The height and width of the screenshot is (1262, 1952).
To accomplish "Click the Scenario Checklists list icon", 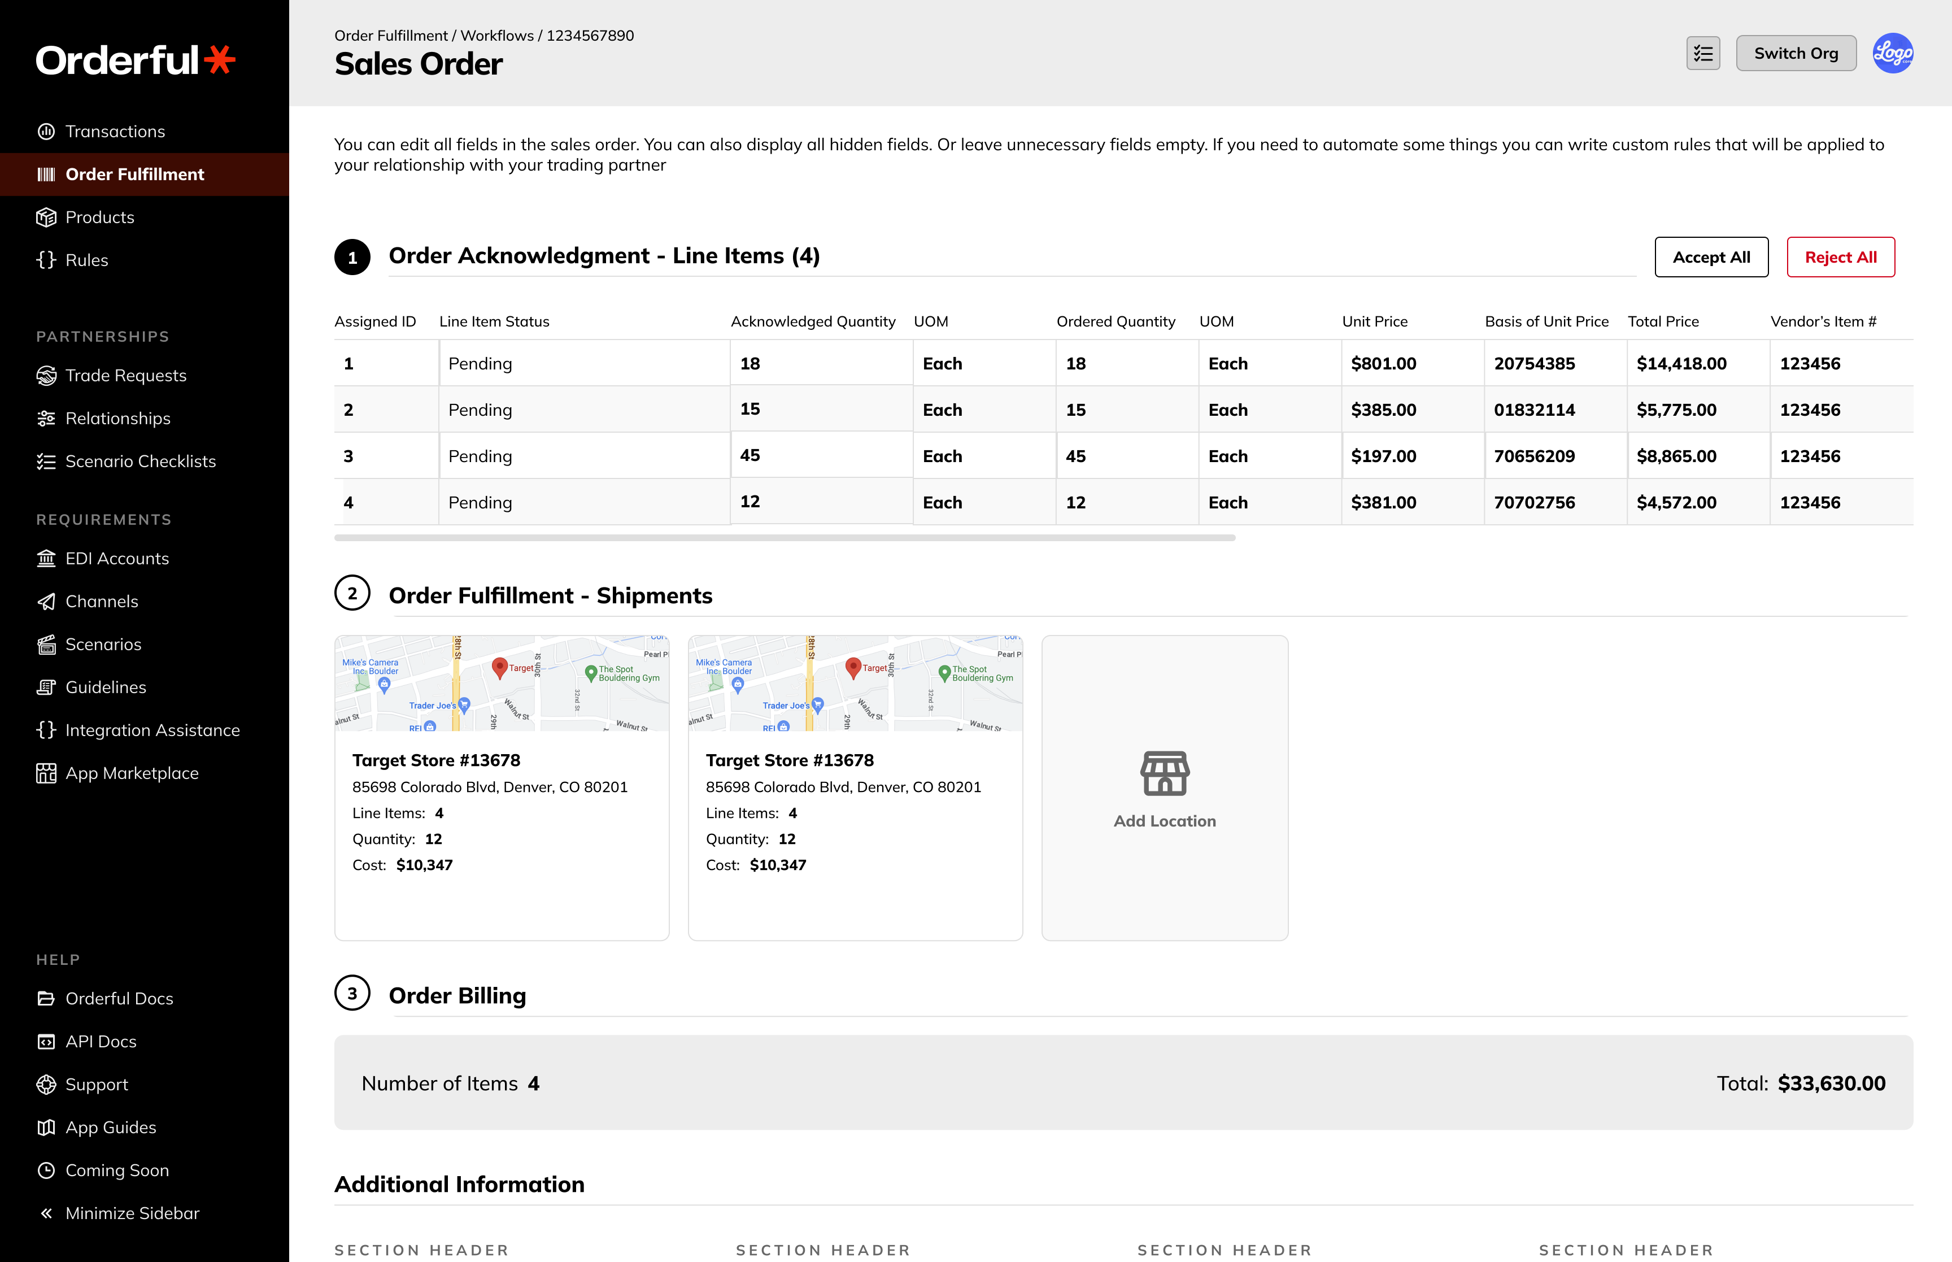I will click(46, 462).
